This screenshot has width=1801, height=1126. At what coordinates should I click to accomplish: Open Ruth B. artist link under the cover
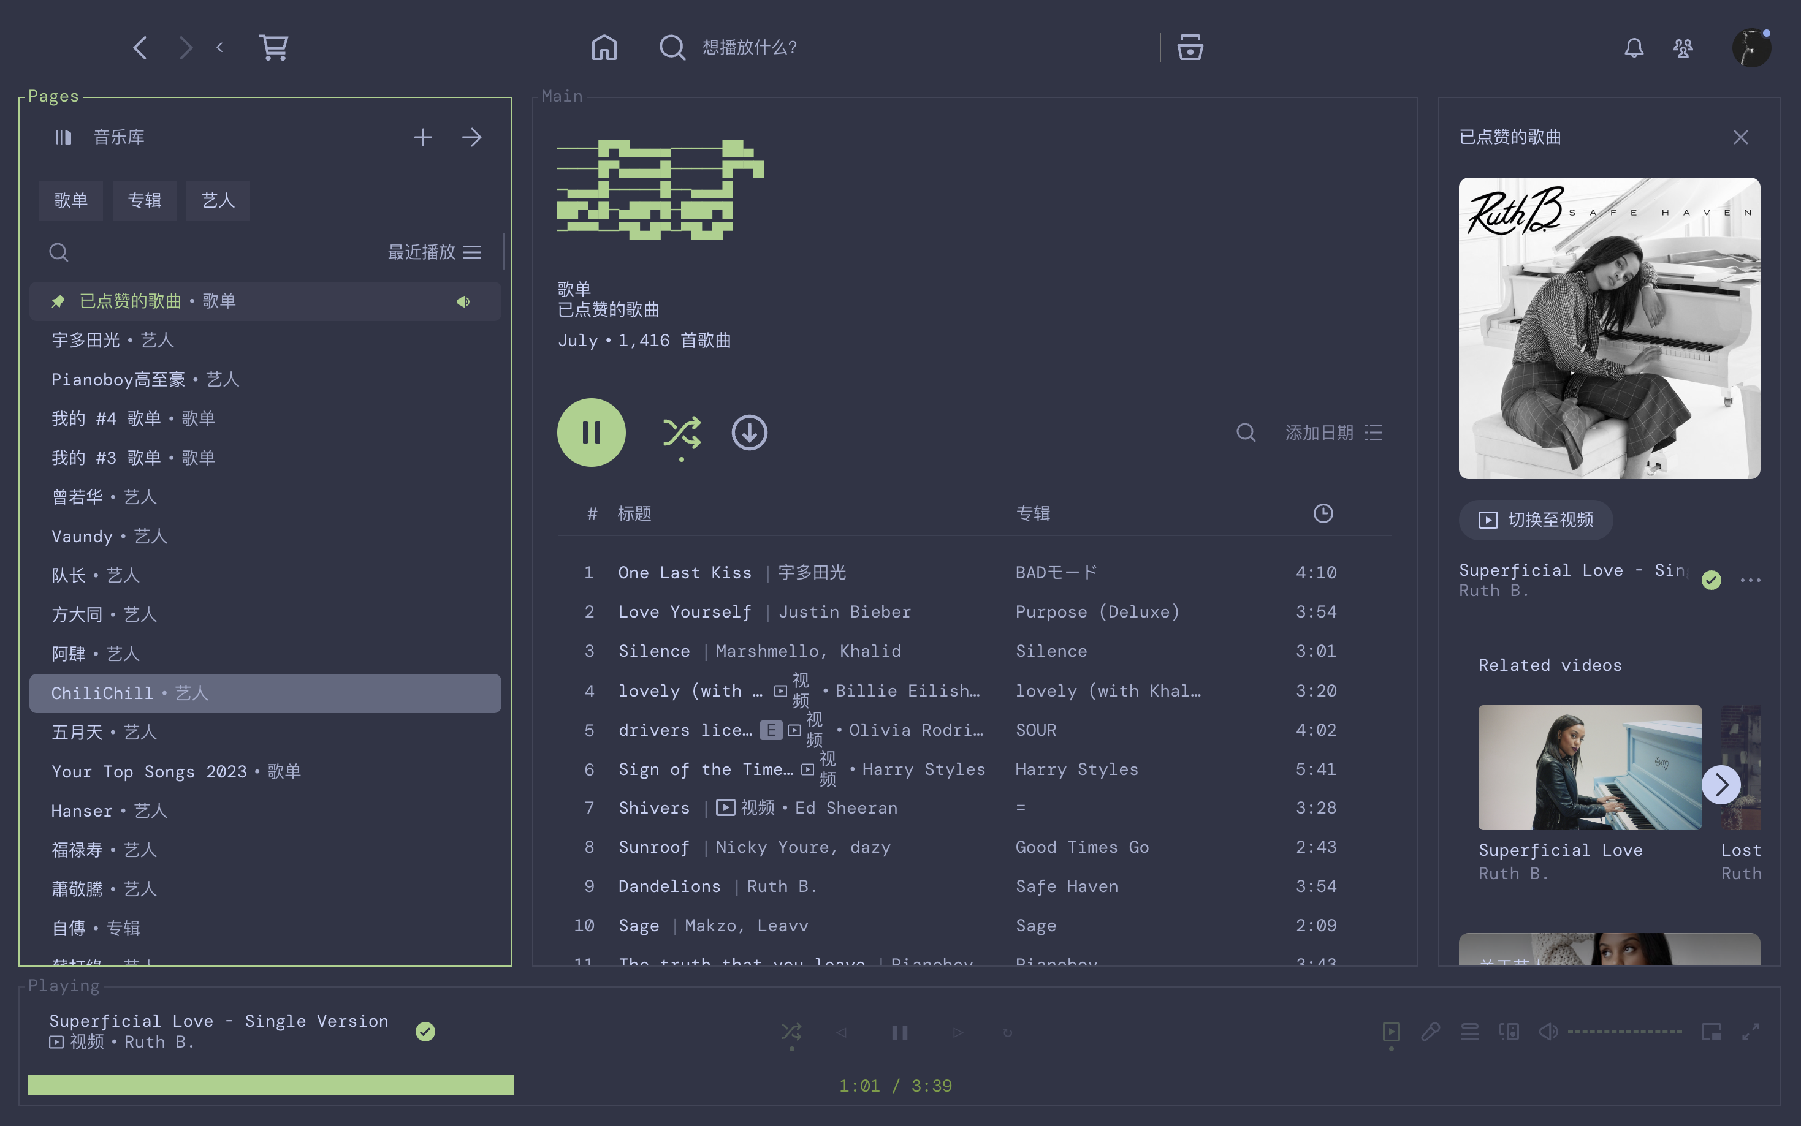click(x=1493, y=591)
